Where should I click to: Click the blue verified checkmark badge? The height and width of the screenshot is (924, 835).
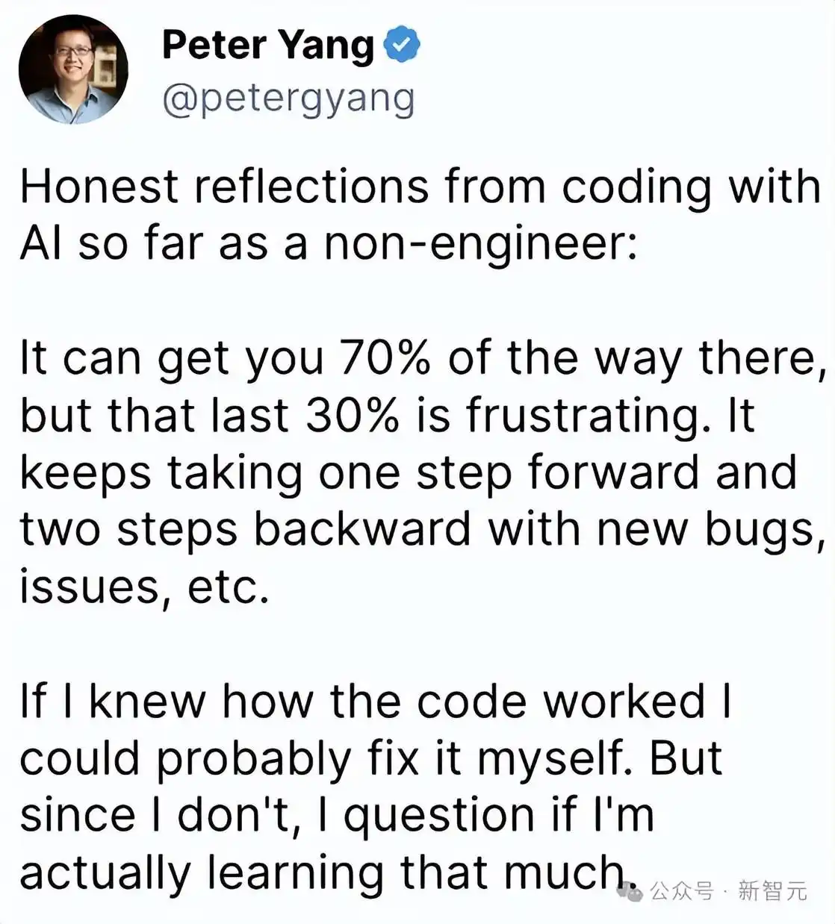(402, 46)
